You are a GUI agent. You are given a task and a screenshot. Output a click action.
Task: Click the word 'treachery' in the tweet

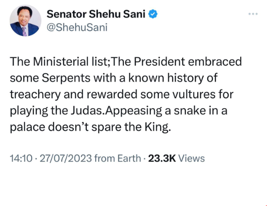point(35,95)
